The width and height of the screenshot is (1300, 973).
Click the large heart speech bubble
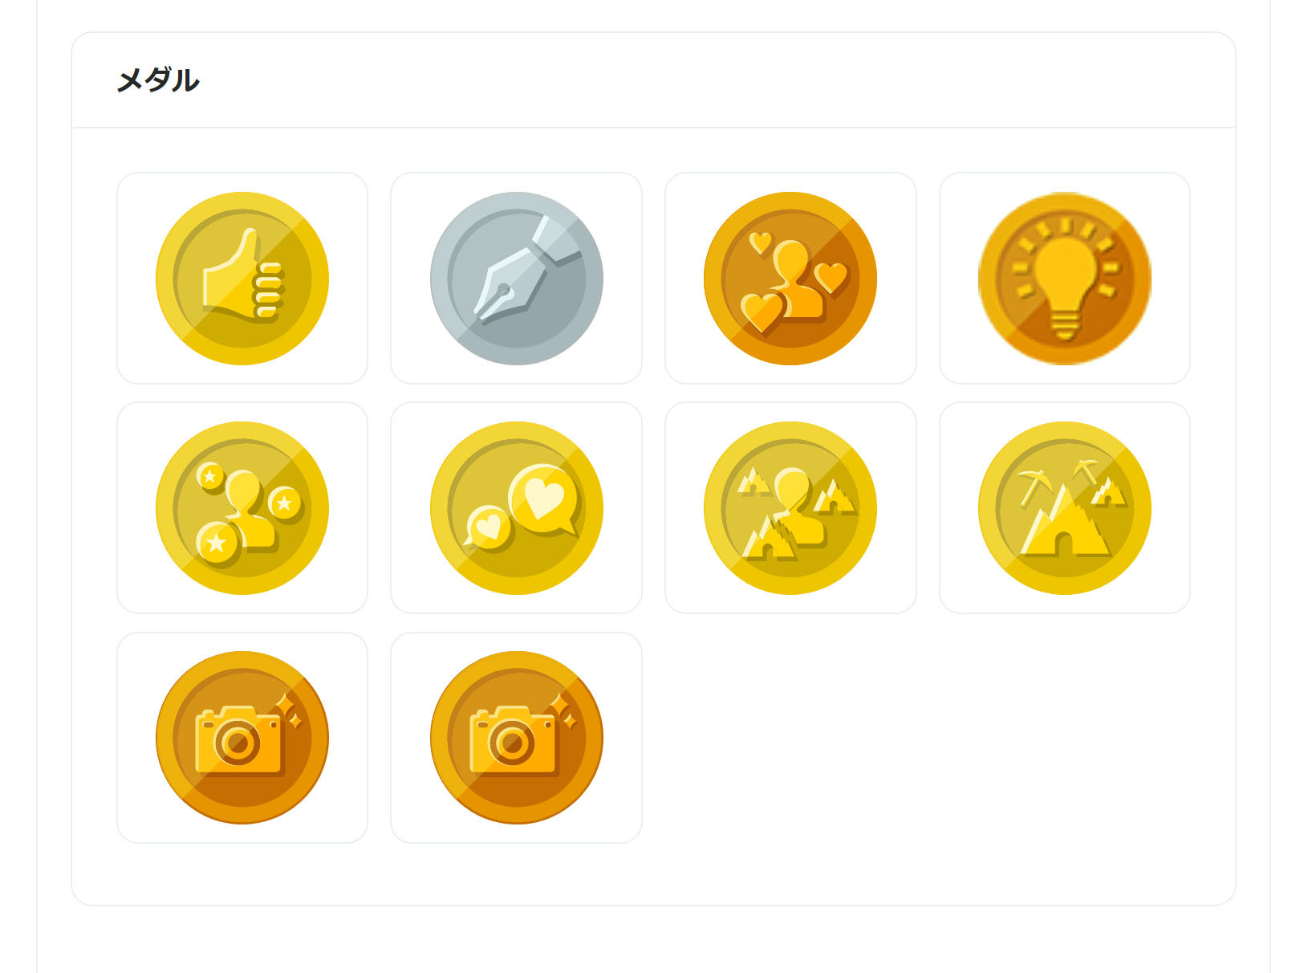[x=546, y=496]
